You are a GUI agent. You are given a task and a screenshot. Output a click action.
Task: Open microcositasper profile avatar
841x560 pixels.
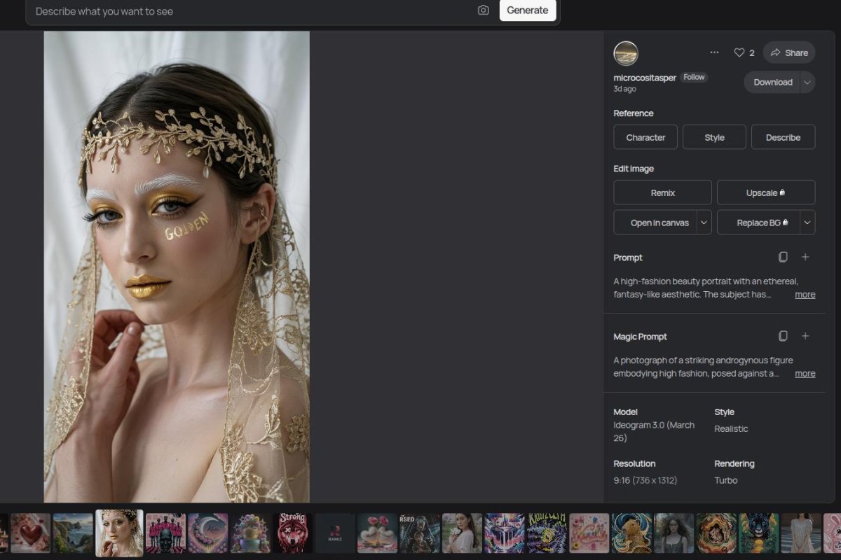(625, 53)
